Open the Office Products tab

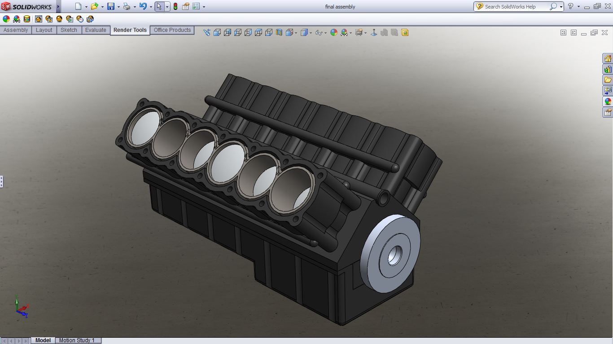pyautogui.click(x=172, y=30)
